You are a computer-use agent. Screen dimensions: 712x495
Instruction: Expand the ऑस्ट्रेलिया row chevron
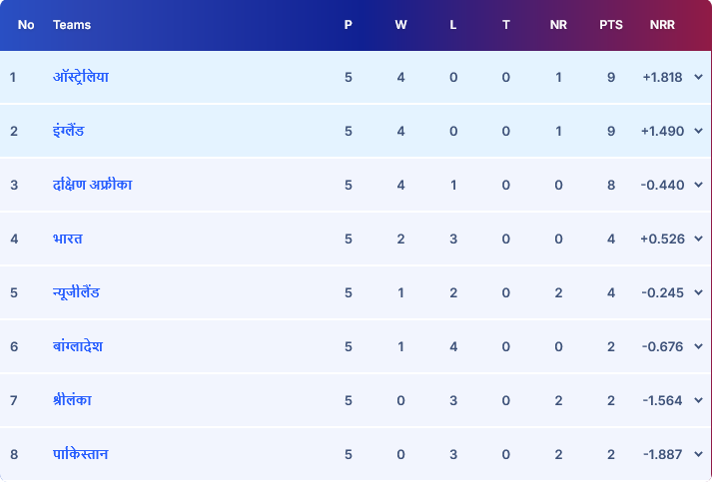[697, 77]
